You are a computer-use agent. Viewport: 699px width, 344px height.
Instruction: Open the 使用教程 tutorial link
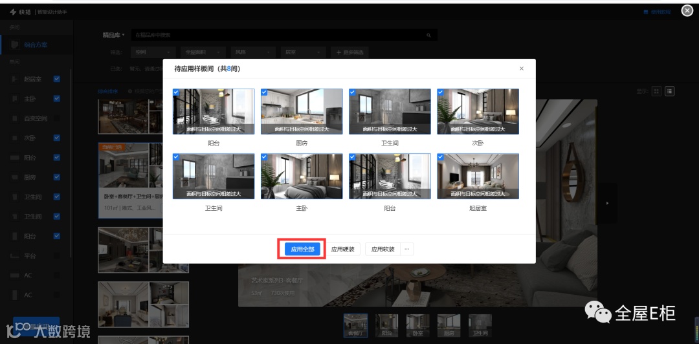(x=658, y=12)
